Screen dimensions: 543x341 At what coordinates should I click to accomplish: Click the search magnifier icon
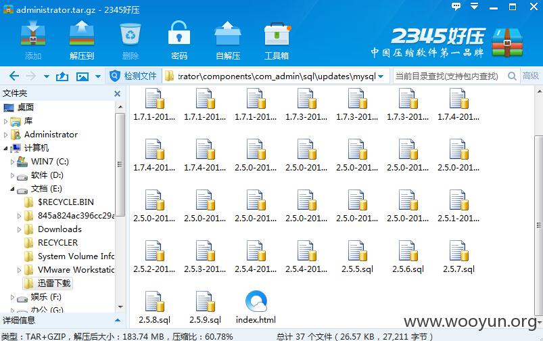pyautogui.click(x=512, y=76)
